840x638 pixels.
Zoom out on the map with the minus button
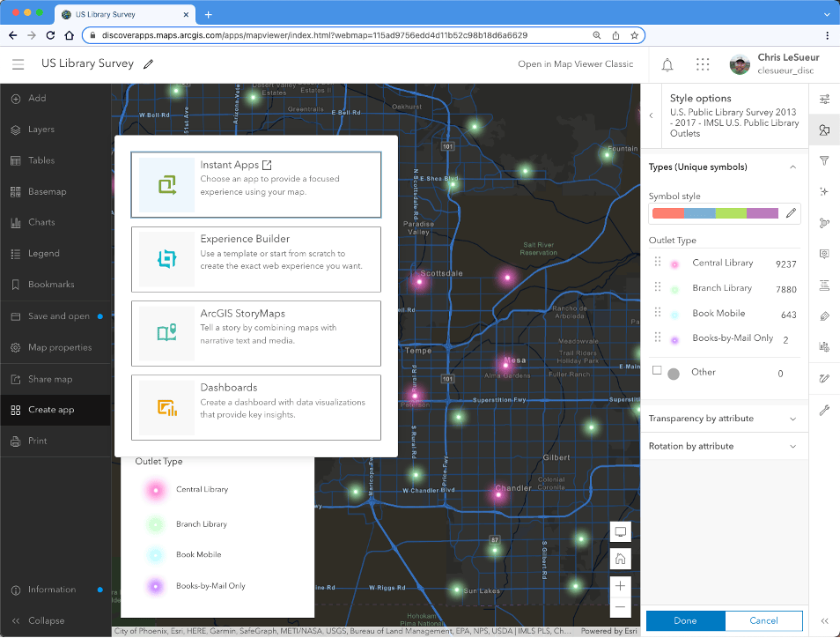621,607
